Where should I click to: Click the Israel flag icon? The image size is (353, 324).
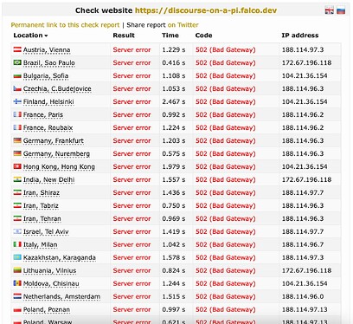click(x=17, y=231)
